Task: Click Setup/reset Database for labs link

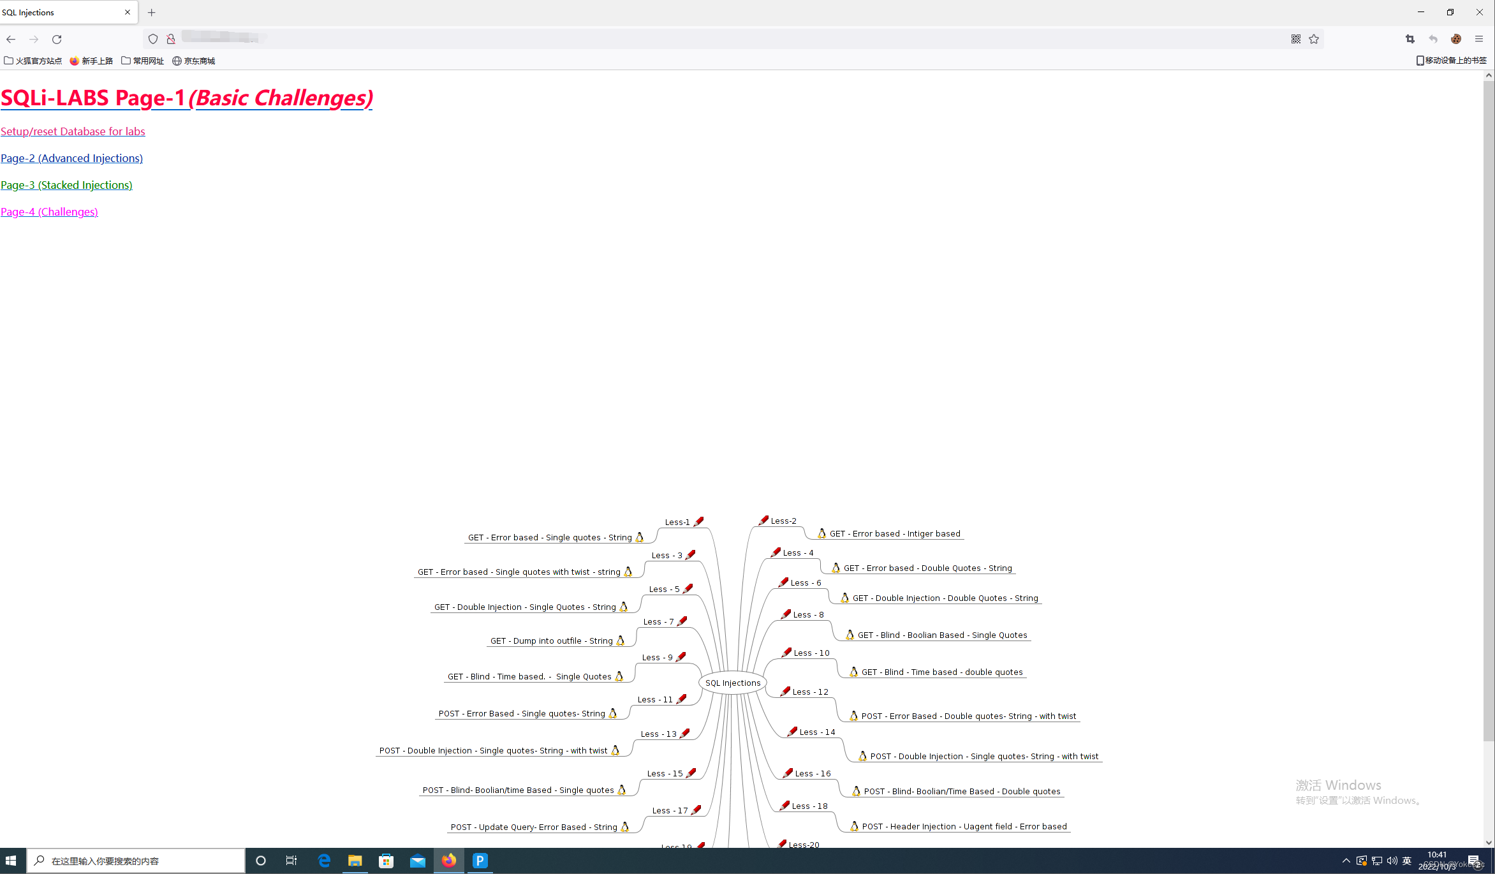Action: [73, 131]
